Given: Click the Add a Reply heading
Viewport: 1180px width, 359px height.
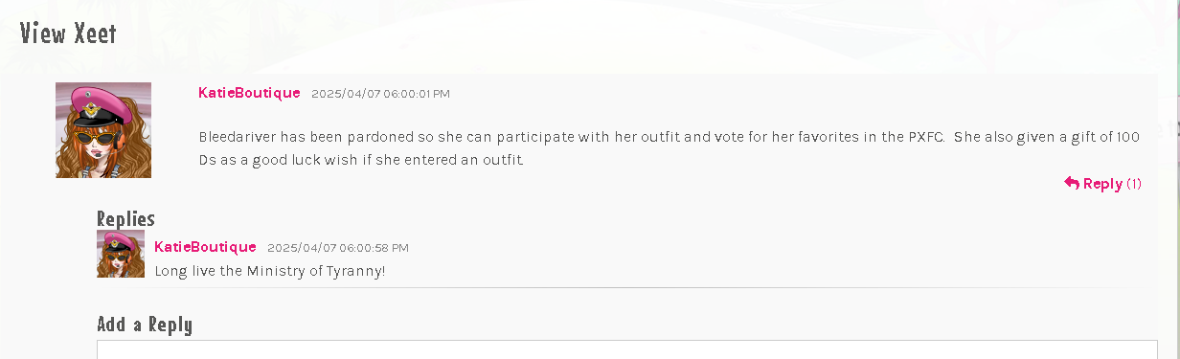Looking at the screenshot, I should (x=145, y=325).
